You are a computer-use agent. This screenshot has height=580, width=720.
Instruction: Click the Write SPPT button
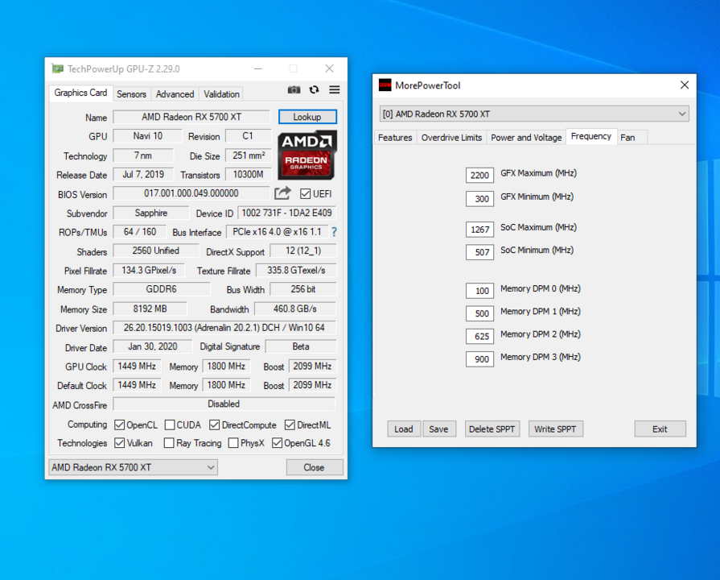(555, 429)
